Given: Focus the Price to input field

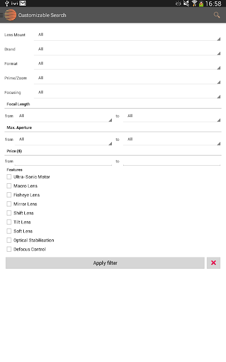Looking at the screenshot, I should [x=172, y=161].
